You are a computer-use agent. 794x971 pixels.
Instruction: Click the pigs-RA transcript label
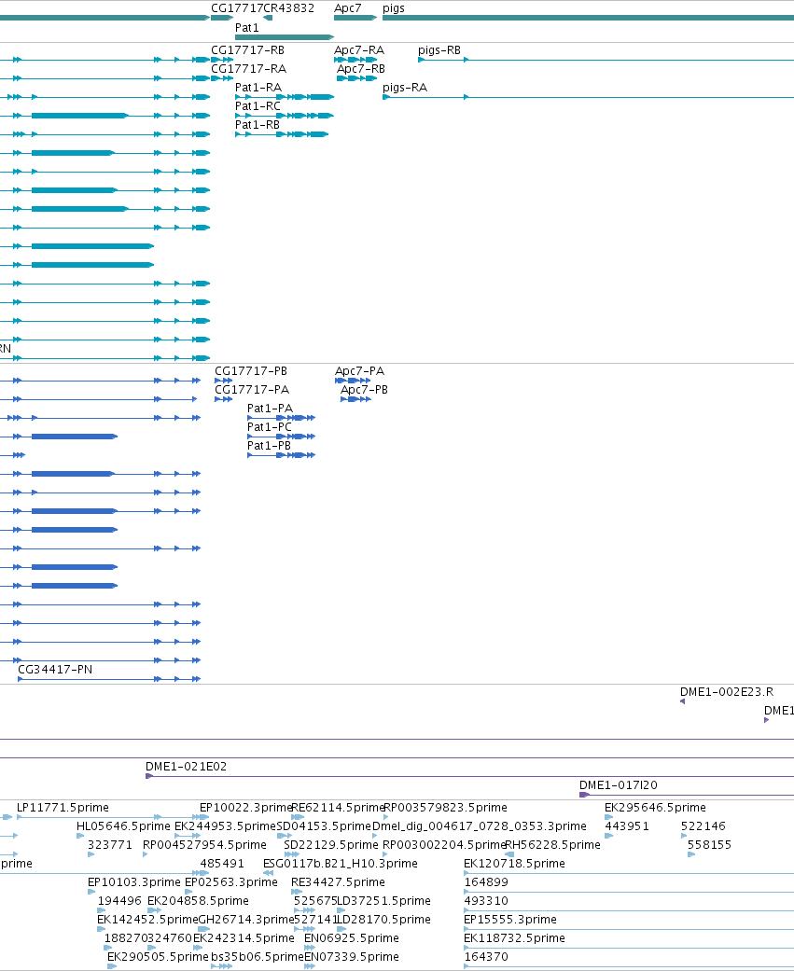(405, 88)
